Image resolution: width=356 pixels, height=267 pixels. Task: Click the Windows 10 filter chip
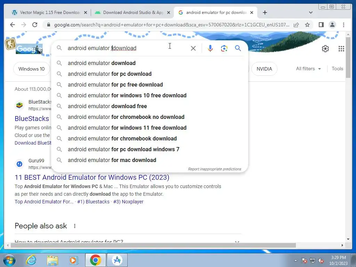[x=32, y=69]
